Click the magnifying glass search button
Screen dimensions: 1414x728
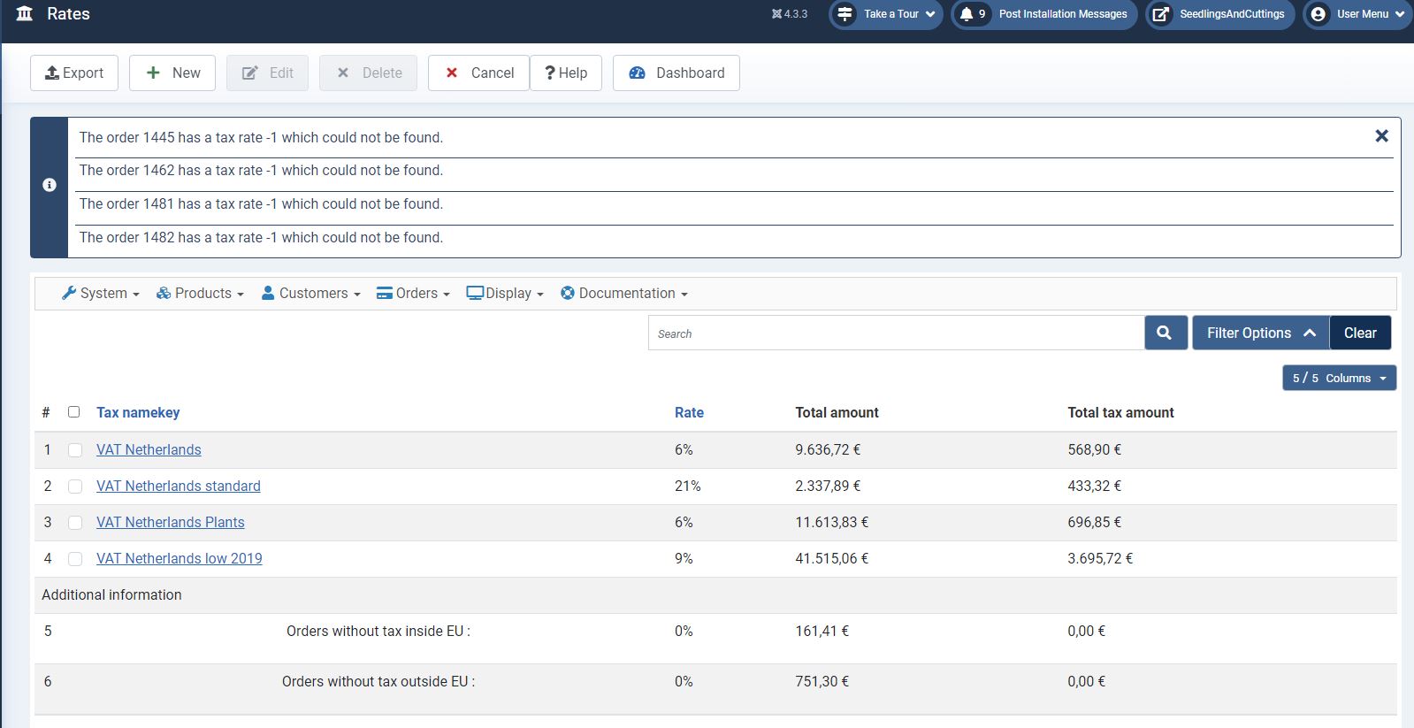(1165, 333)
